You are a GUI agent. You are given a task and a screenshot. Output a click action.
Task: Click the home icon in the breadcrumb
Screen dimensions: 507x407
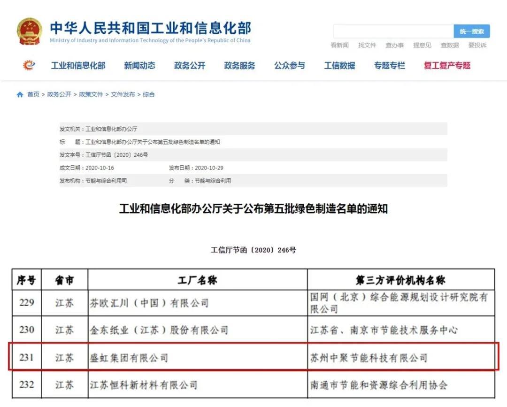(x=19, y=94)
